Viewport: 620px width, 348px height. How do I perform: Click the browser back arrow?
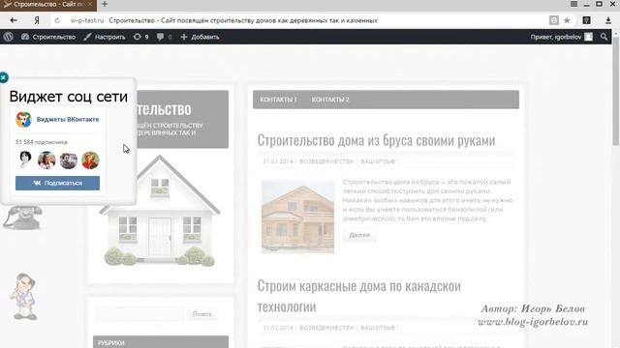click(x=14, y=20)
